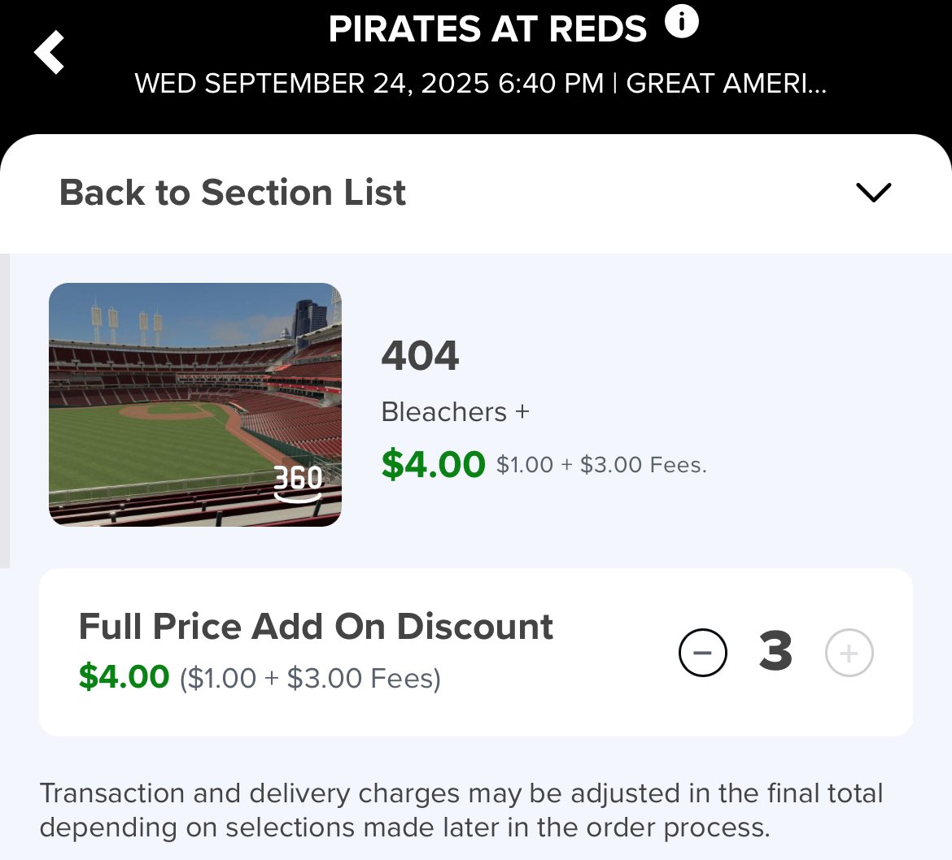Image resolution: width=952 pixels, height=860 pixels.
Task: Go back using the white arrow icon
Action: pos(49,52)
